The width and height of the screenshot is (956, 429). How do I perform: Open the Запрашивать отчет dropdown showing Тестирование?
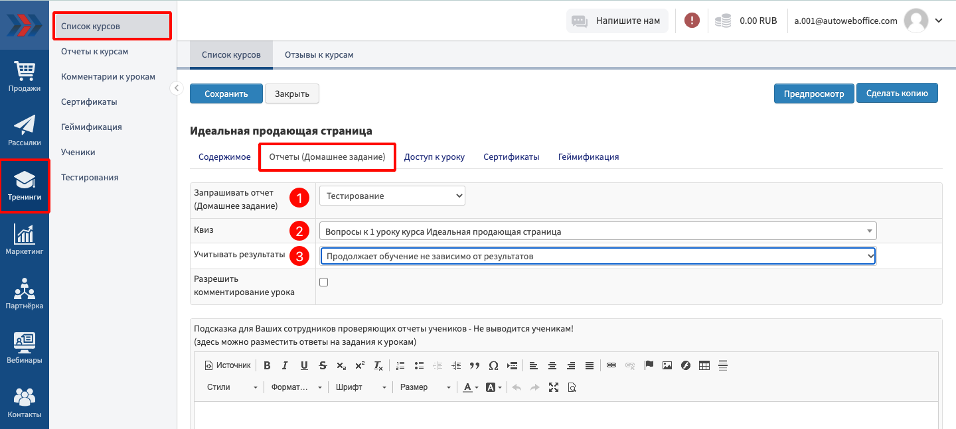click(392, 196)
